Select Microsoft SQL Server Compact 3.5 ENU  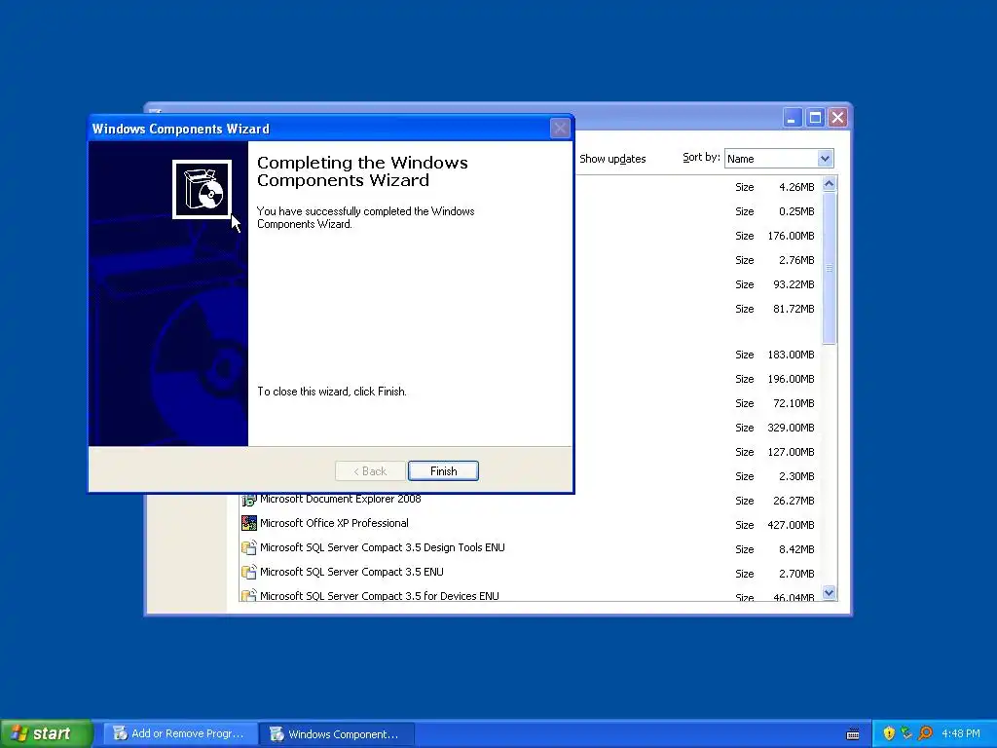[351, 571]
